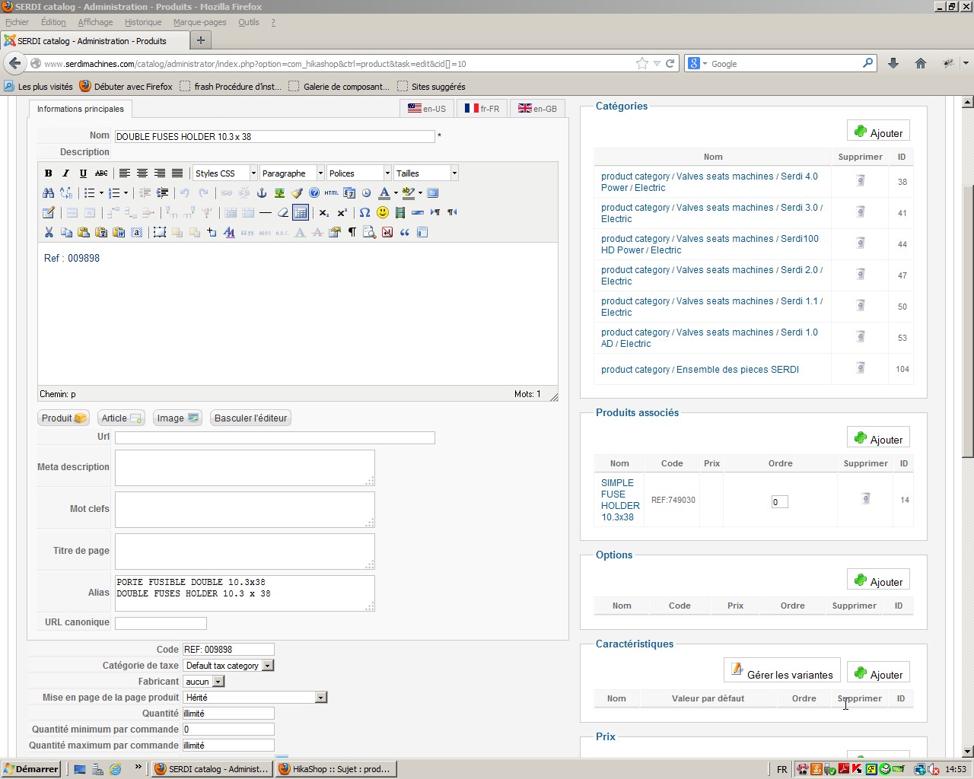Open the Paragraphe format dropdown

pyautogui.click(x=292, y=173)
